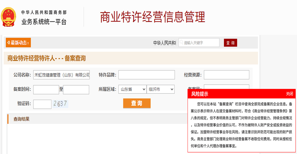Focus the 请输入关键字 search box
Viewport: 297px width, 154px height.
201,43
